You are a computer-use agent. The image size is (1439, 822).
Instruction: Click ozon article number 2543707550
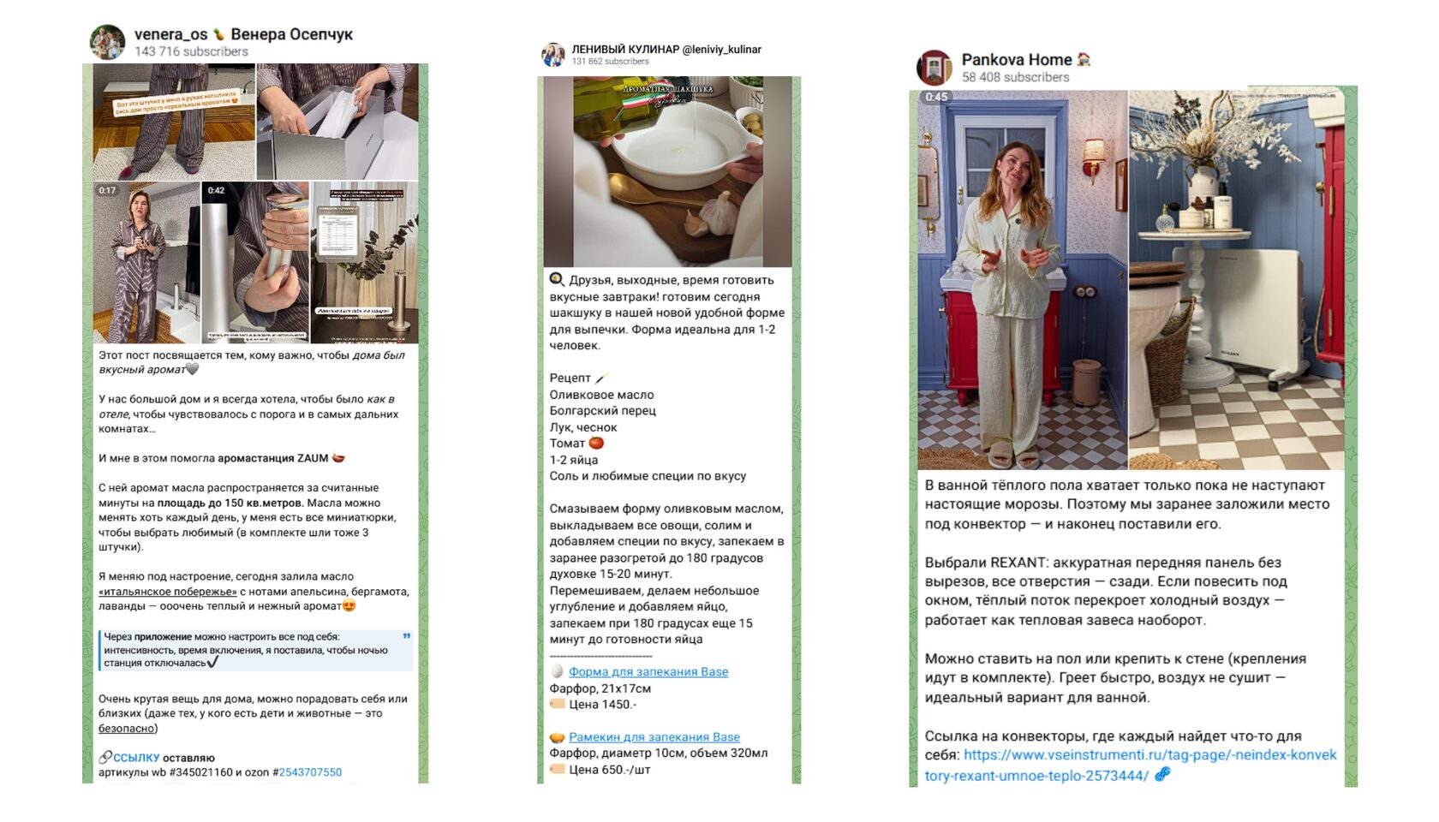310,772
